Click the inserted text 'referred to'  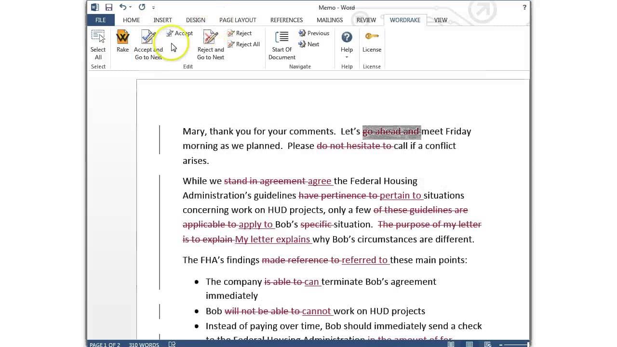point(364,260)
